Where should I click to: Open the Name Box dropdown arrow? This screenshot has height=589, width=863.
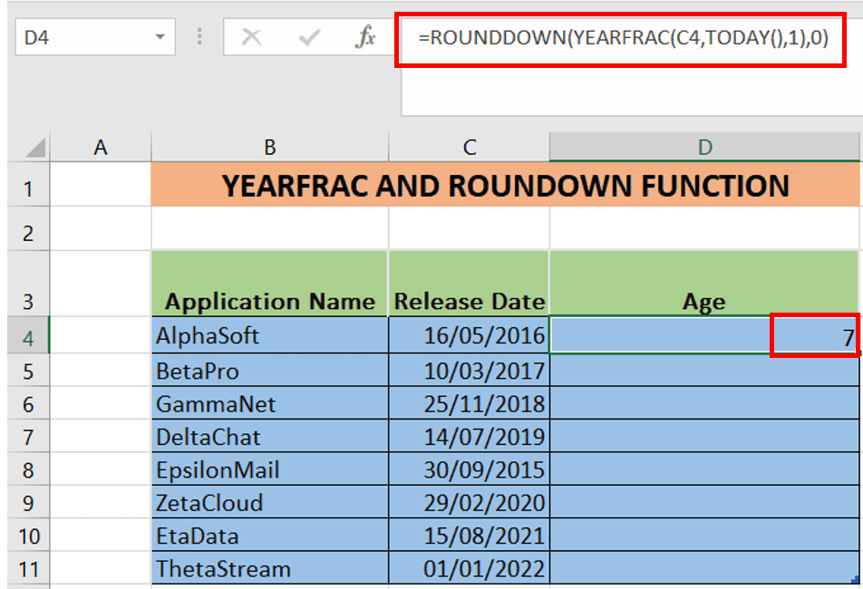[160, 37]
